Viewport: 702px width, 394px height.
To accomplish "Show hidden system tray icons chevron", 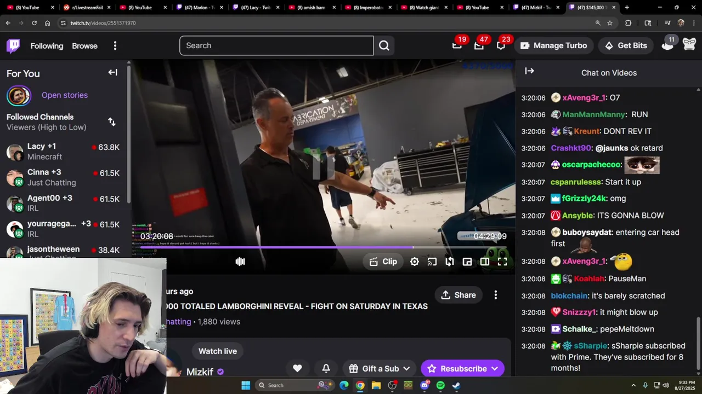I will pos(633,385).
